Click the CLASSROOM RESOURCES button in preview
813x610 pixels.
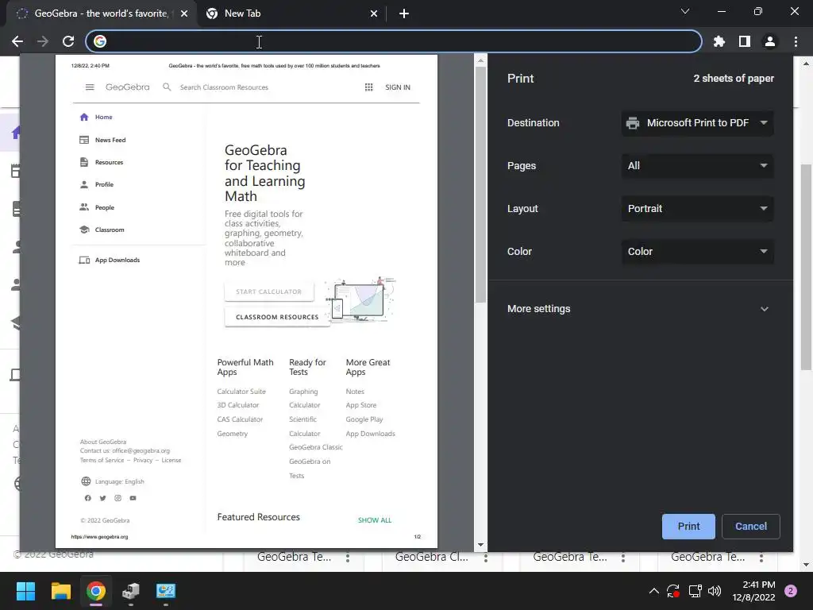(277, 317)
